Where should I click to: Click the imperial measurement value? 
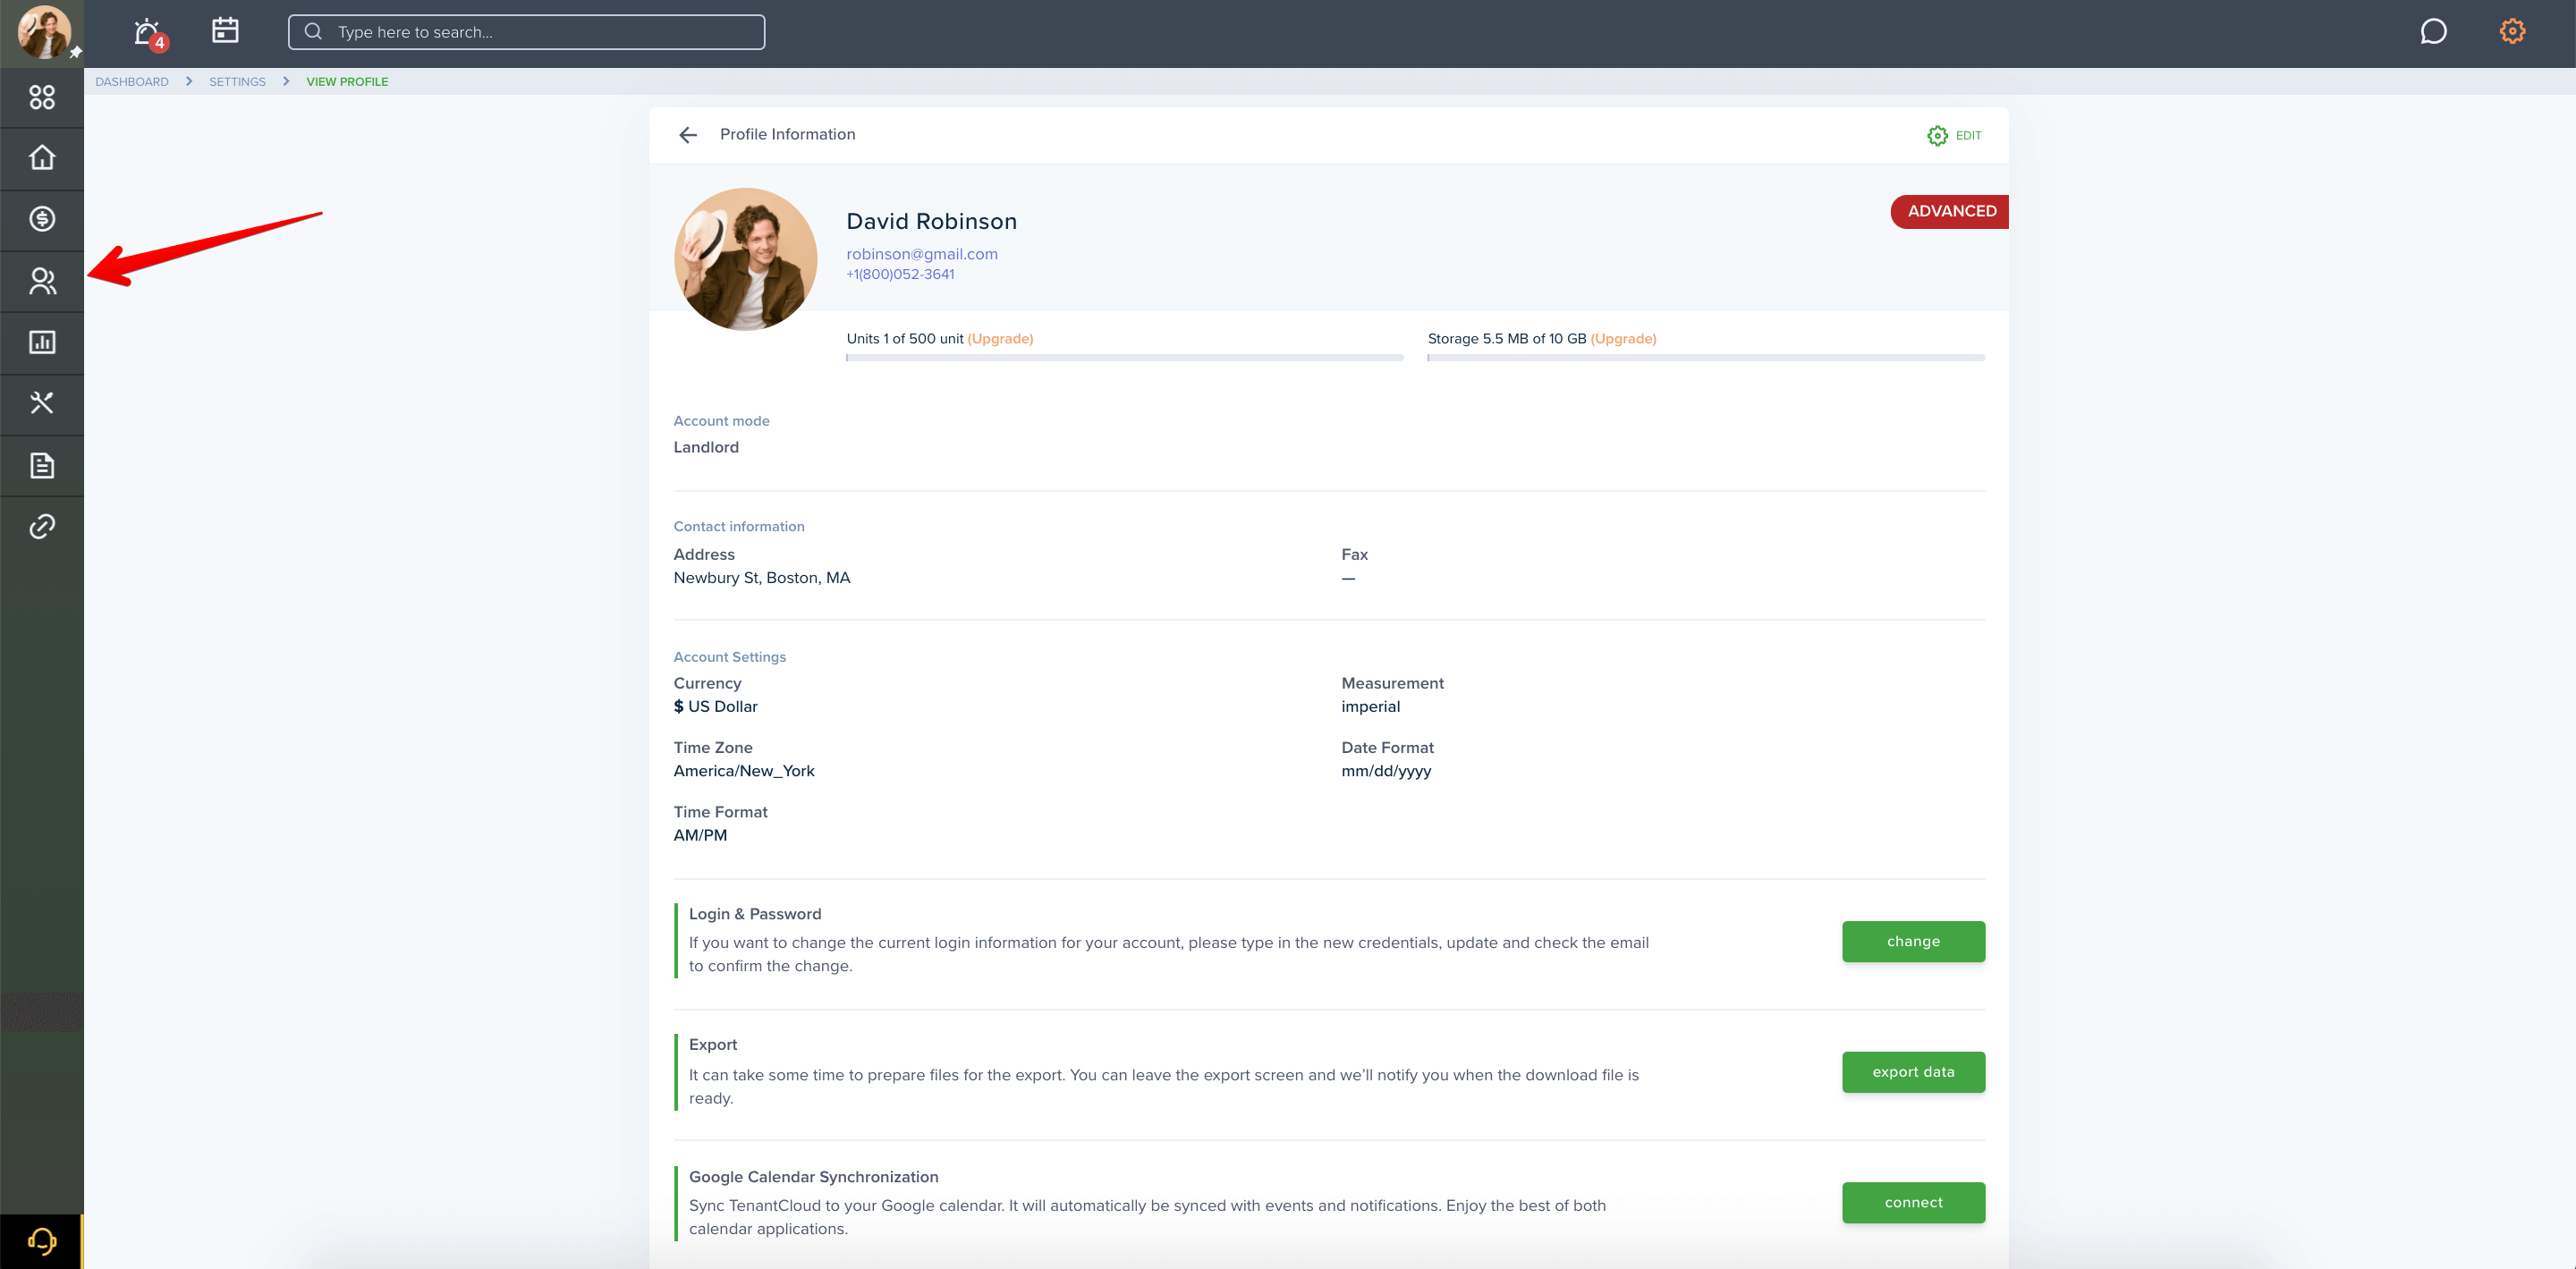click(x=1370, y=706)
